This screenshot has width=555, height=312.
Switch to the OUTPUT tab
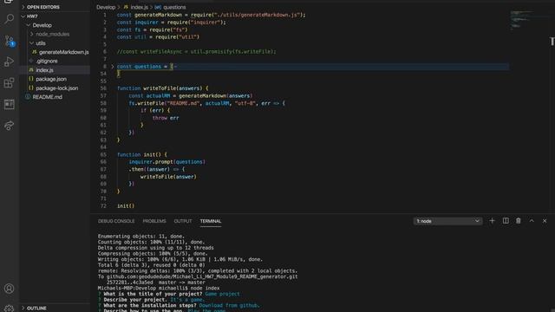coord(183,221)
